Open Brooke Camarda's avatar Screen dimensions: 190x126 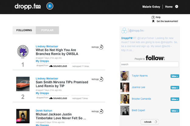point(125,99)
